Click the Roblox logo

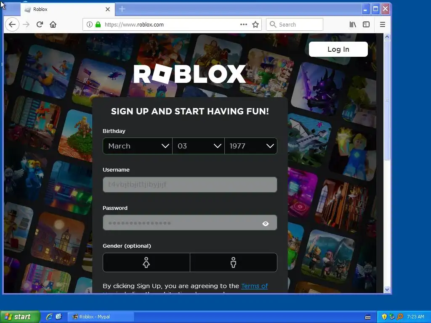click(x=190, y=74)
